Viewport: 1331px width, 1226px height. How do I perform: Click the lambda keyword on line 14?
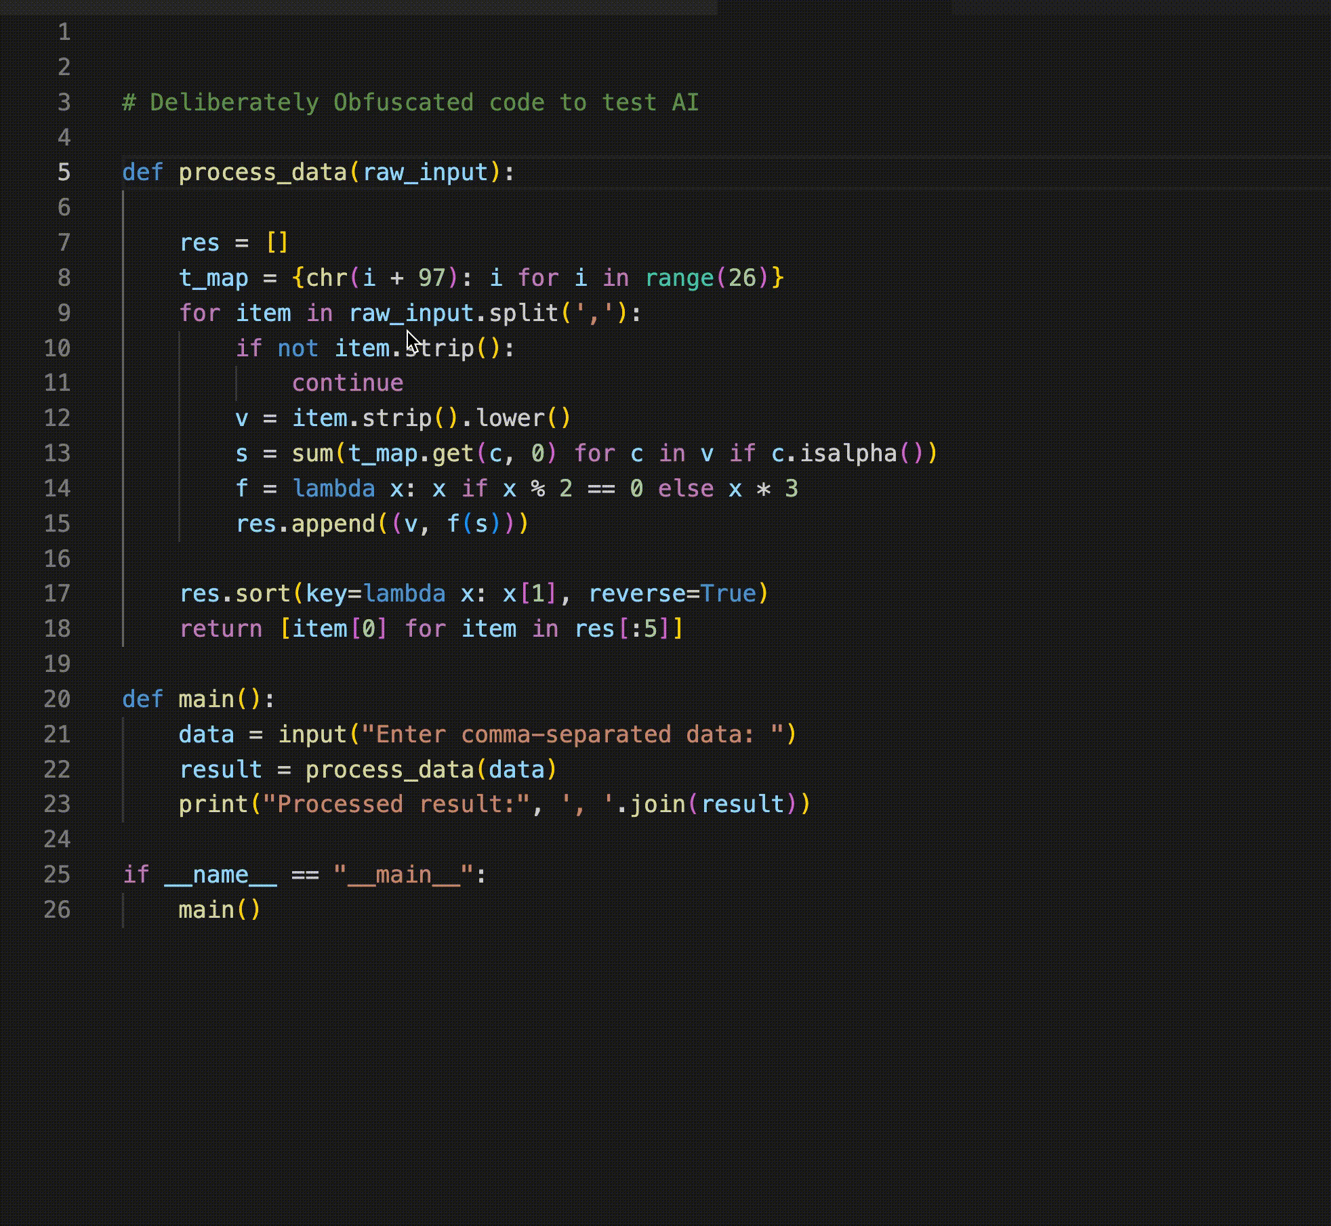pyautogui.click(x=333, y=488)
